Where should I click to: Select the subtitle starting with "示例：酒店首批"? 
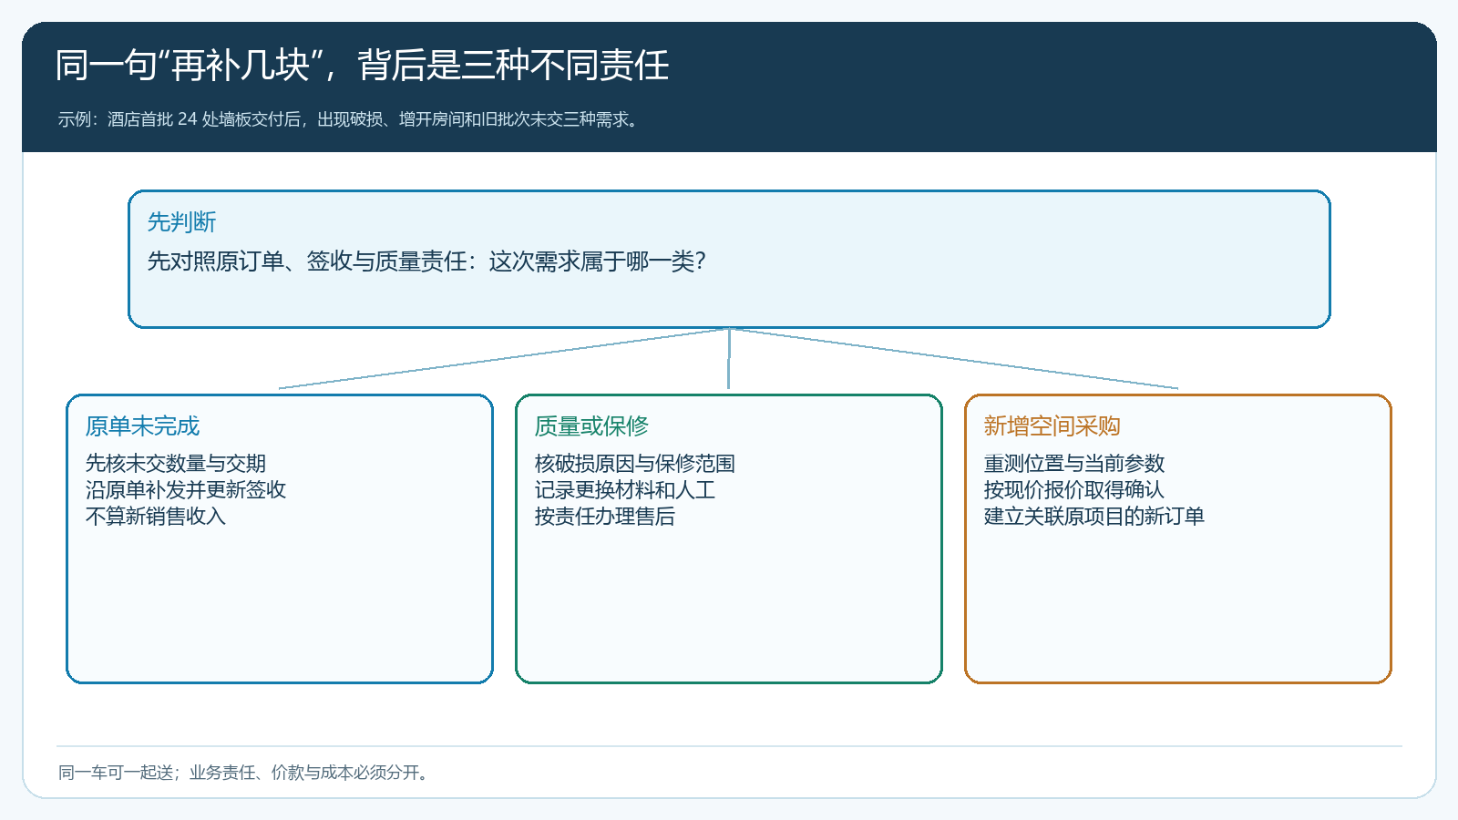(x=350, y=119)
